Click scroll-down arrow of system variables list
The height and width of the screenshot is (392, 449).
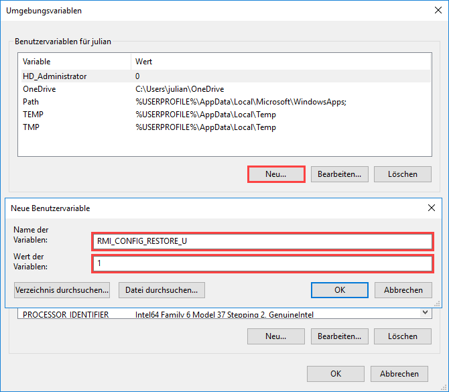(x=426, y=312)
